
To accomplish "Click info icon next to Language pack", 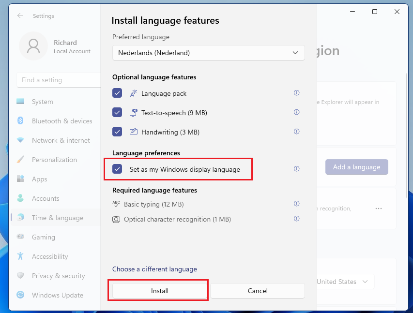I will point(297,93).
